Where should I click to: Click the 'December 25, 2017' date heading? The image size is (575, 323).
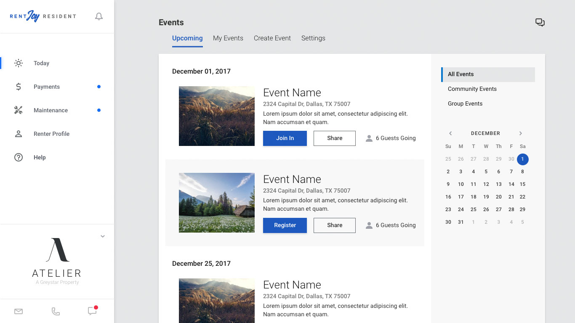201,264
